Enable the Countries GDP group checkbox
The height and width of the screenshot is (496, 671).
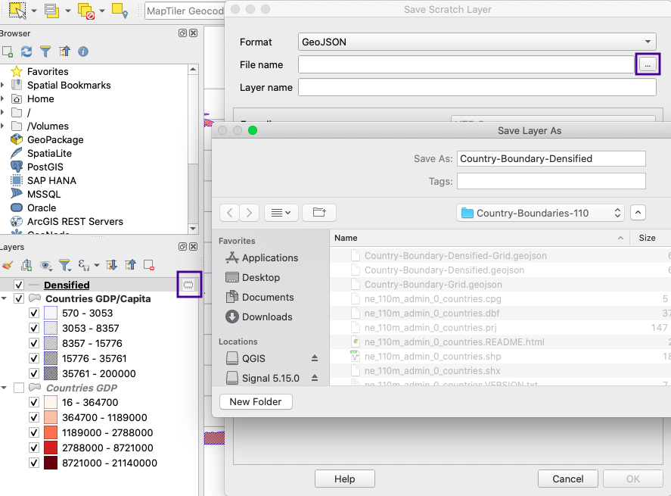click(x=19, y=388)
